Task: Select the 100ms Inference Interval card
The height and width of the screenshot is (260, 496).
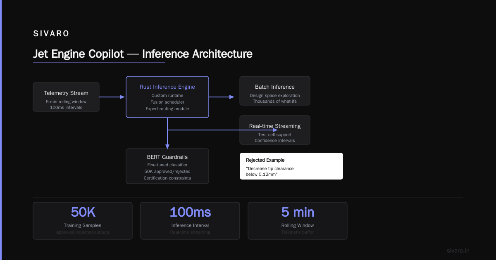Action: click(190, 221)
